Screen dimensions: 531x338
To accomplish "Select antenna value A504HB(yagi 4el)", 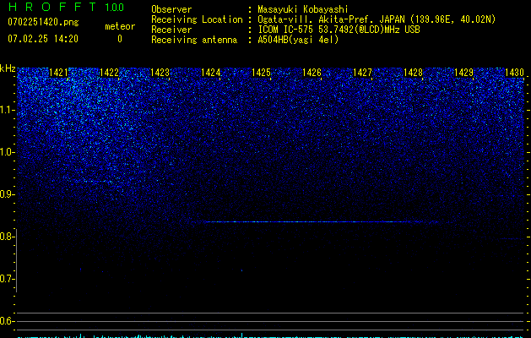I will [x=298, y=40].
